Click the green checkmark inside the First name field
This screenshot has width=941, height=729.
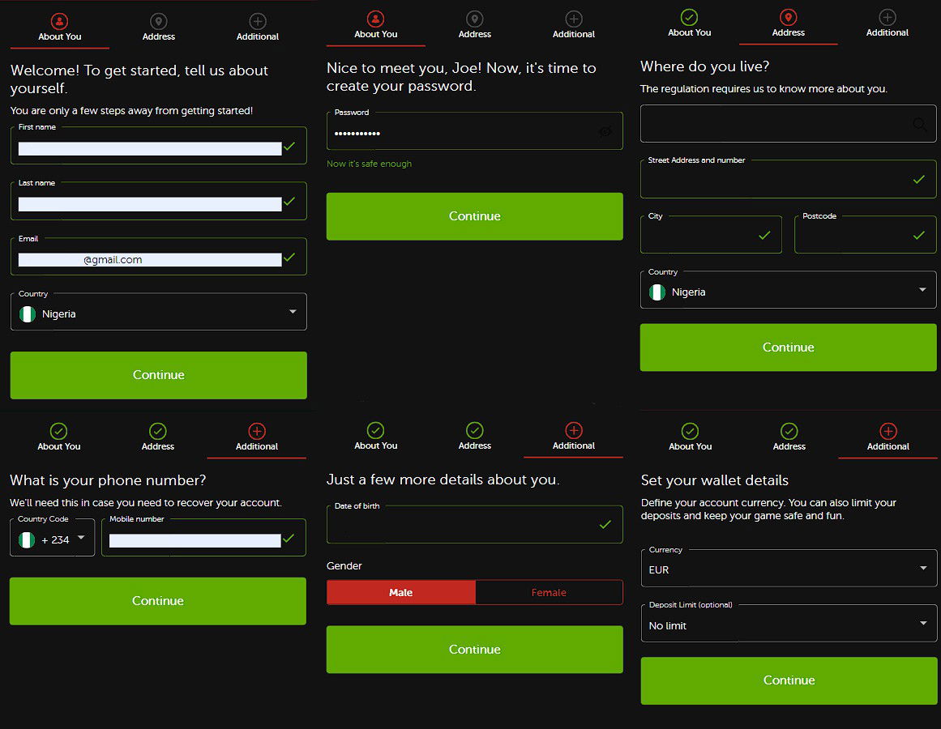point(289,146)
